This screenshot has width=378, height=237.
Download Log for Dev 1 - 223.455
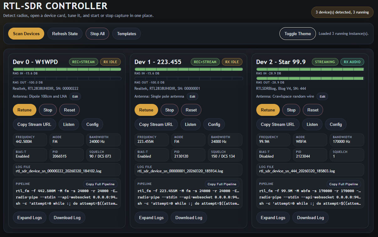pyautogui.click(x=189, y=218)
